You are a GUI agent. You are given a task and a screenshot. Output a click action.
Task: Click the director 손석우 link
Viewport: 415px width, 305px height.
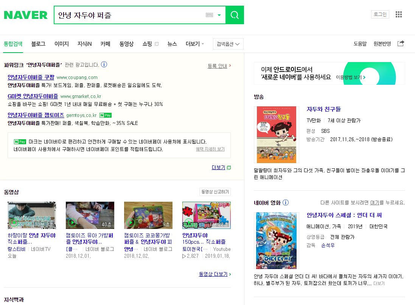[328, 246]
